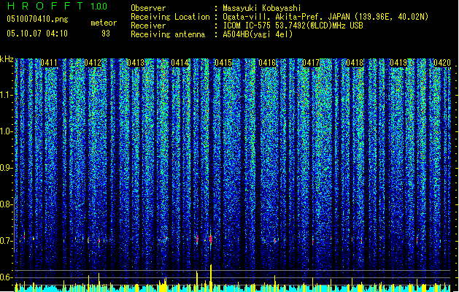Click the HROFFT title text
This screenshot has height=292, width=459.
tap(45, 6)
